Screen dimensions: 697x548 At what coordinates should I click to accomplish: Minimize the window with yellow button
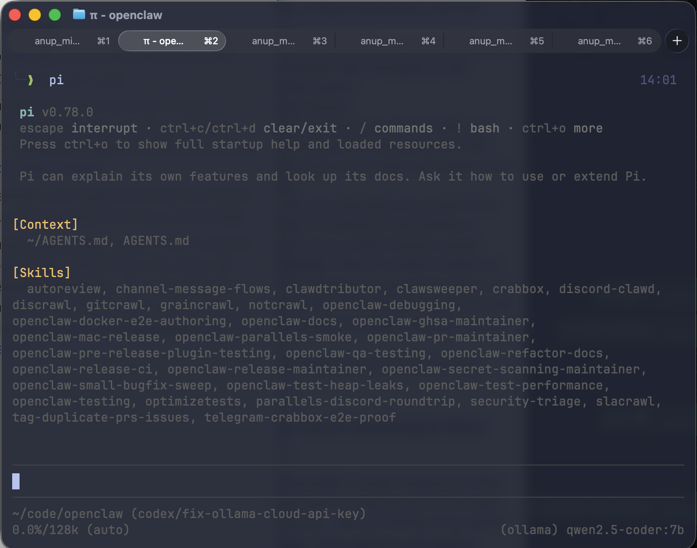35,15
